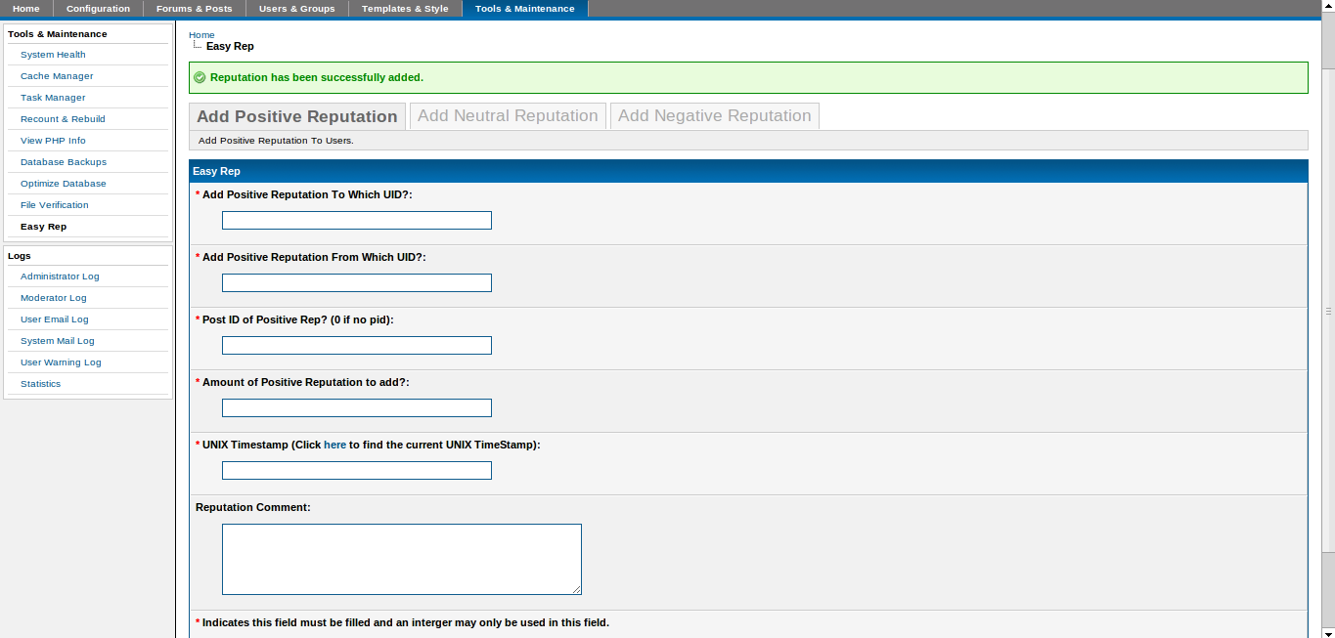Screen dimensions: 1335x638
Task: Open System Health in sidebar
Action: click(53, 55)
